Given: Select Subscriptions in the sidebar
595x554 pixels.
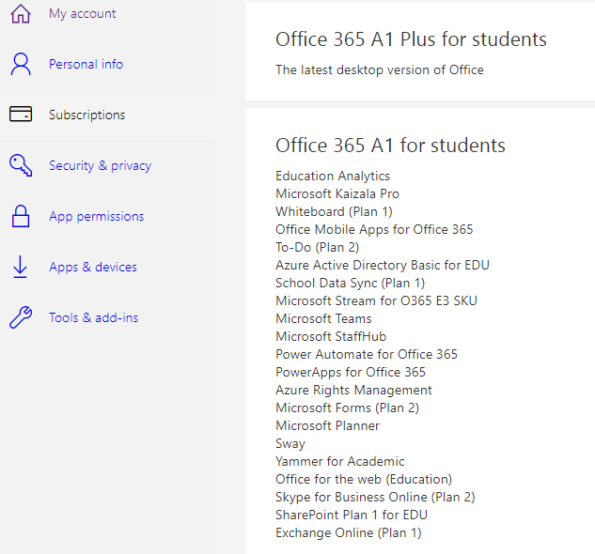Looking at the screenshot, I should point(86,115).
